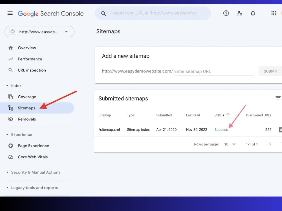The image size is (282, 211).
Task: Click the Enter sitemap URL field
Action: coord(214,71)
